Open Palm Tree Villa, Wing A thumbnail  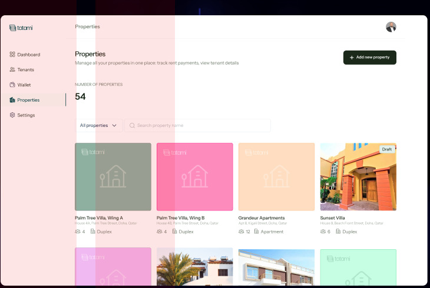click(x=113, y=177)
